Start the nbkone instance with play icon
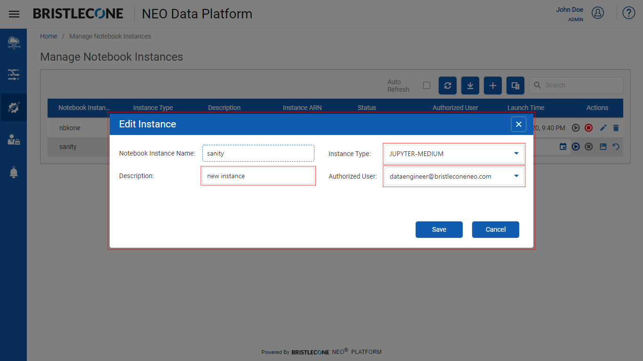The width and height of the screenshot is (643, 361). coord(576,128)
